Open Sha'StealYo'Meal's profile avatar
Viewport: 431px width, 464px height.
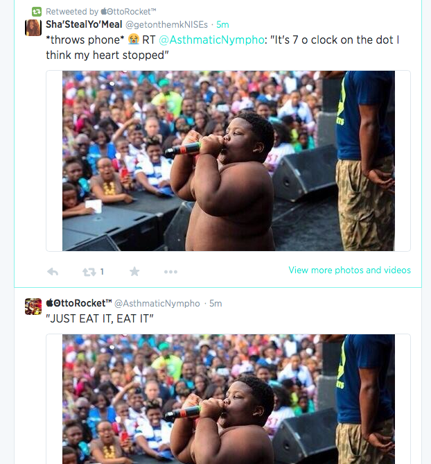(33, 27)
